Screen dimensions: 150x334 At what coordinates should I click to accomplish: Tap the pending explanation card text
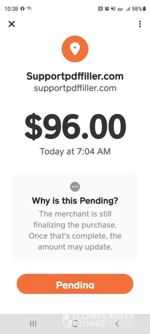(75, 230)
